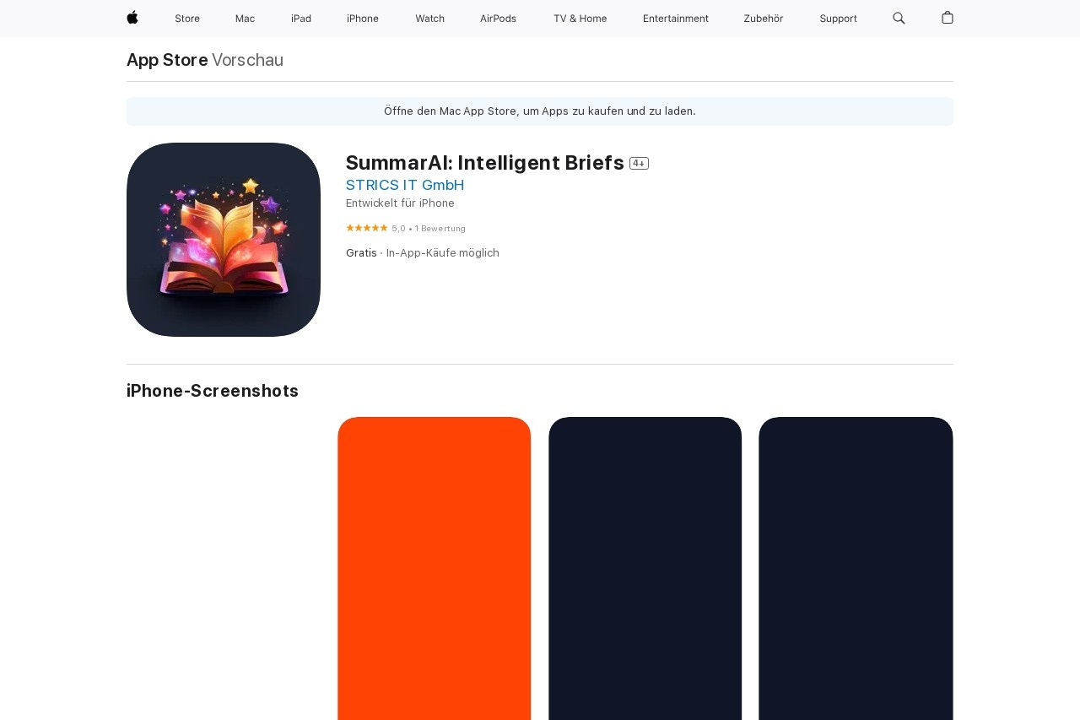The width and height of the screenshot is (1080, 720).
Task: Open the Store menu
Action: click(x=187, y=19)
